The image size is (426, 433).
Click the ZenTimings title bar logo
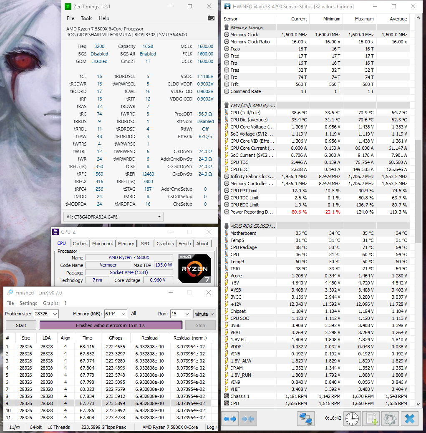pyautogui.click(x=68, y=6)
